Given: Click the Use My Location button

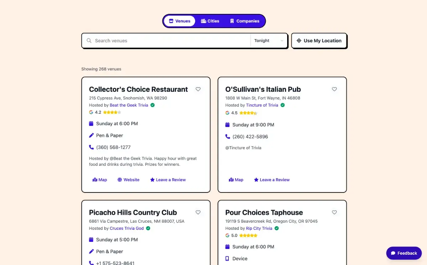Looking at the screenshot, I should pyautogui.click(x=319, y=41).
